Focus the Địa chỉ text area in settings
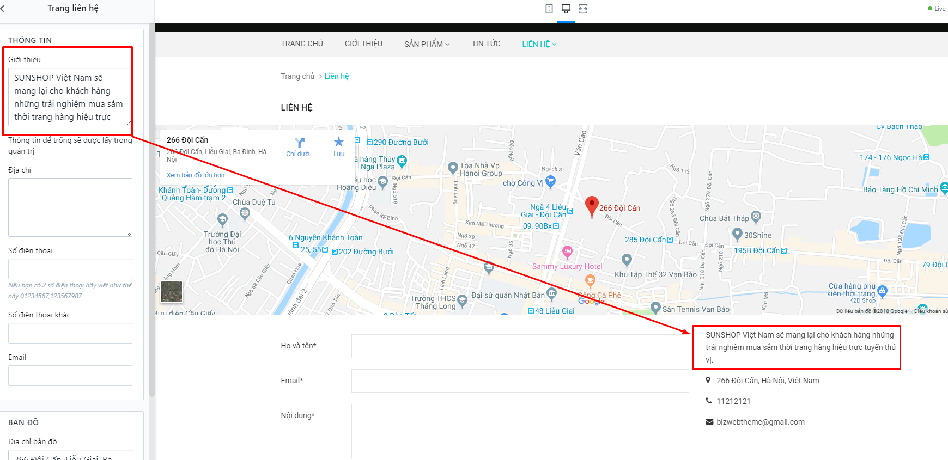The height and width of the screenshot is (460, 948). (x=70, y=207)
